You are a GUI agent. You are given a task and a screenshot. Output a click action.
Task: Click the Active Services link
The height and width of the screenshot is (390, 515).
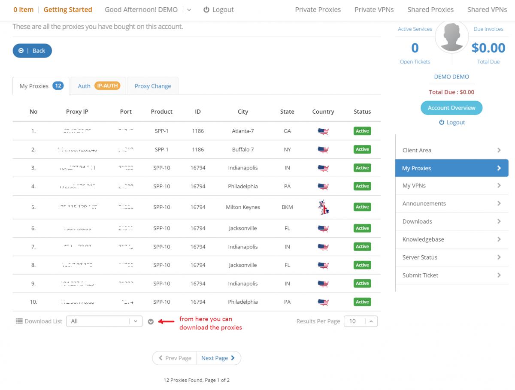click(415, 29)
